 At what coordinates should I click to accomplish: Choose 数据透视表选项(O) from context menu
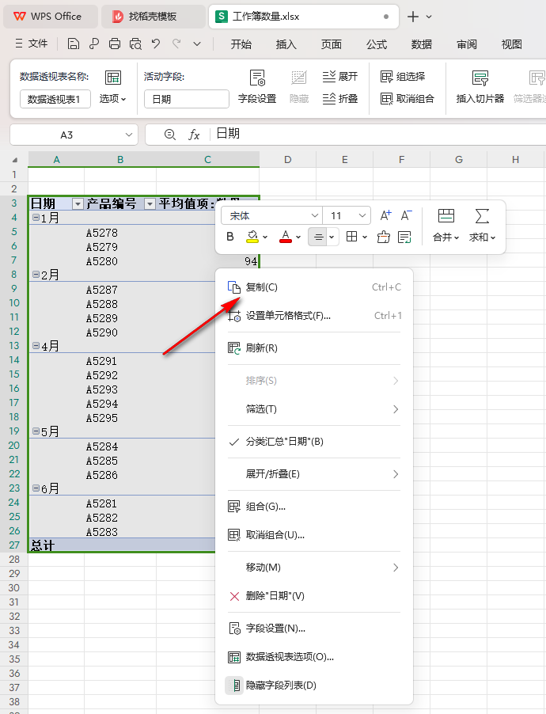[x=314, y=657]
